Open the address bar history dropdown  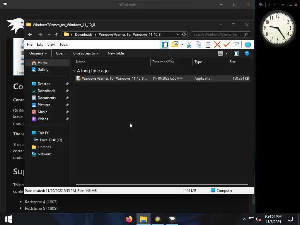coord(178,35)
